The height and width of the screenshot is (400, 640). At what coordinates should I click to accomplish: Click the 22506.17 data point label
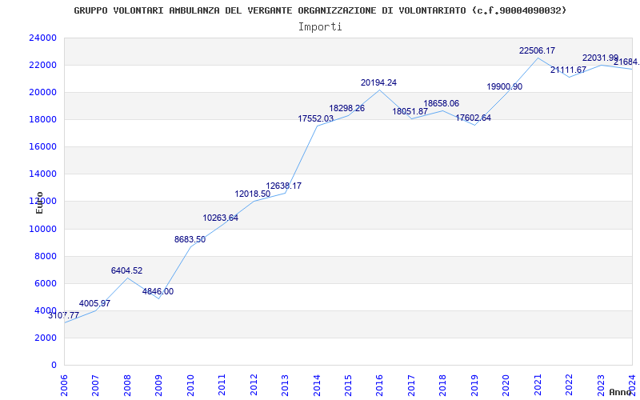coord(537,50)
